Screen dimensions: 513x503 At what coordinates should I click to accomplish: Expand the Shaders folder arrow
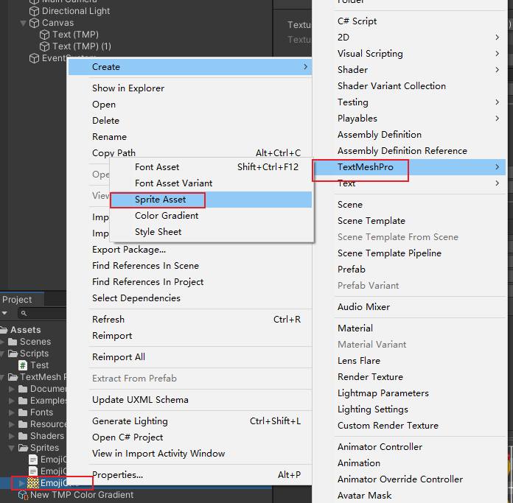(x=12, y=436)
